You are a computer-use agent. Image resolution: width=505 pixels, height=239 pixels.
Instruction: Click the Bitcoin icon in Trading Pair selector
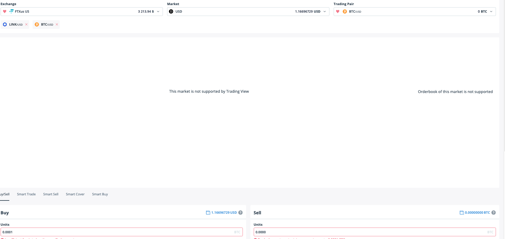345,11
